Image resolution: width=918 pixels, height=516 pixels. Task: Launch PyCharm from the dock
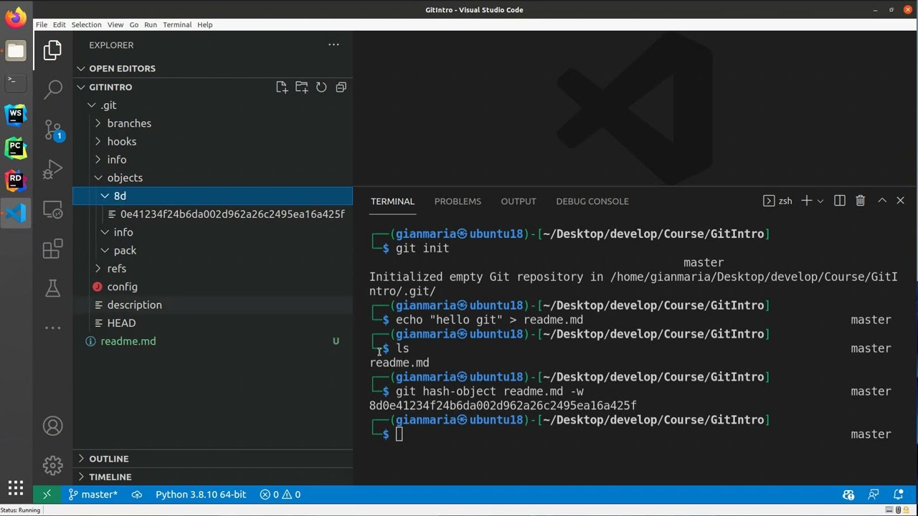click(16, 148)
